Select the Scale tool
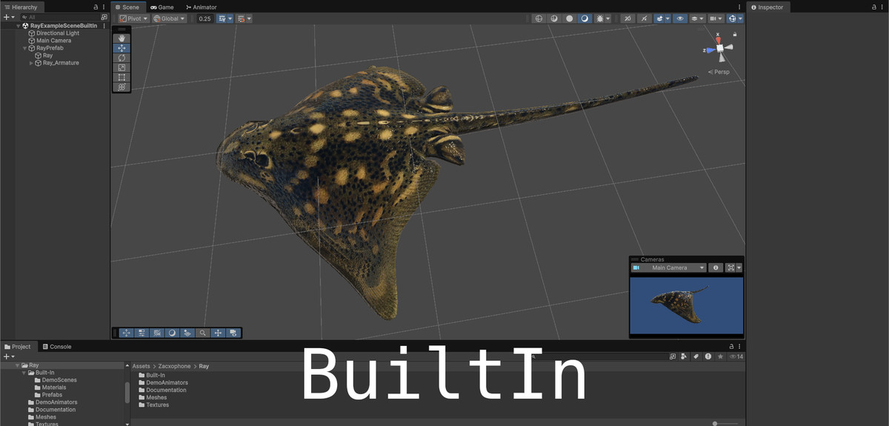 pos(121,67)
